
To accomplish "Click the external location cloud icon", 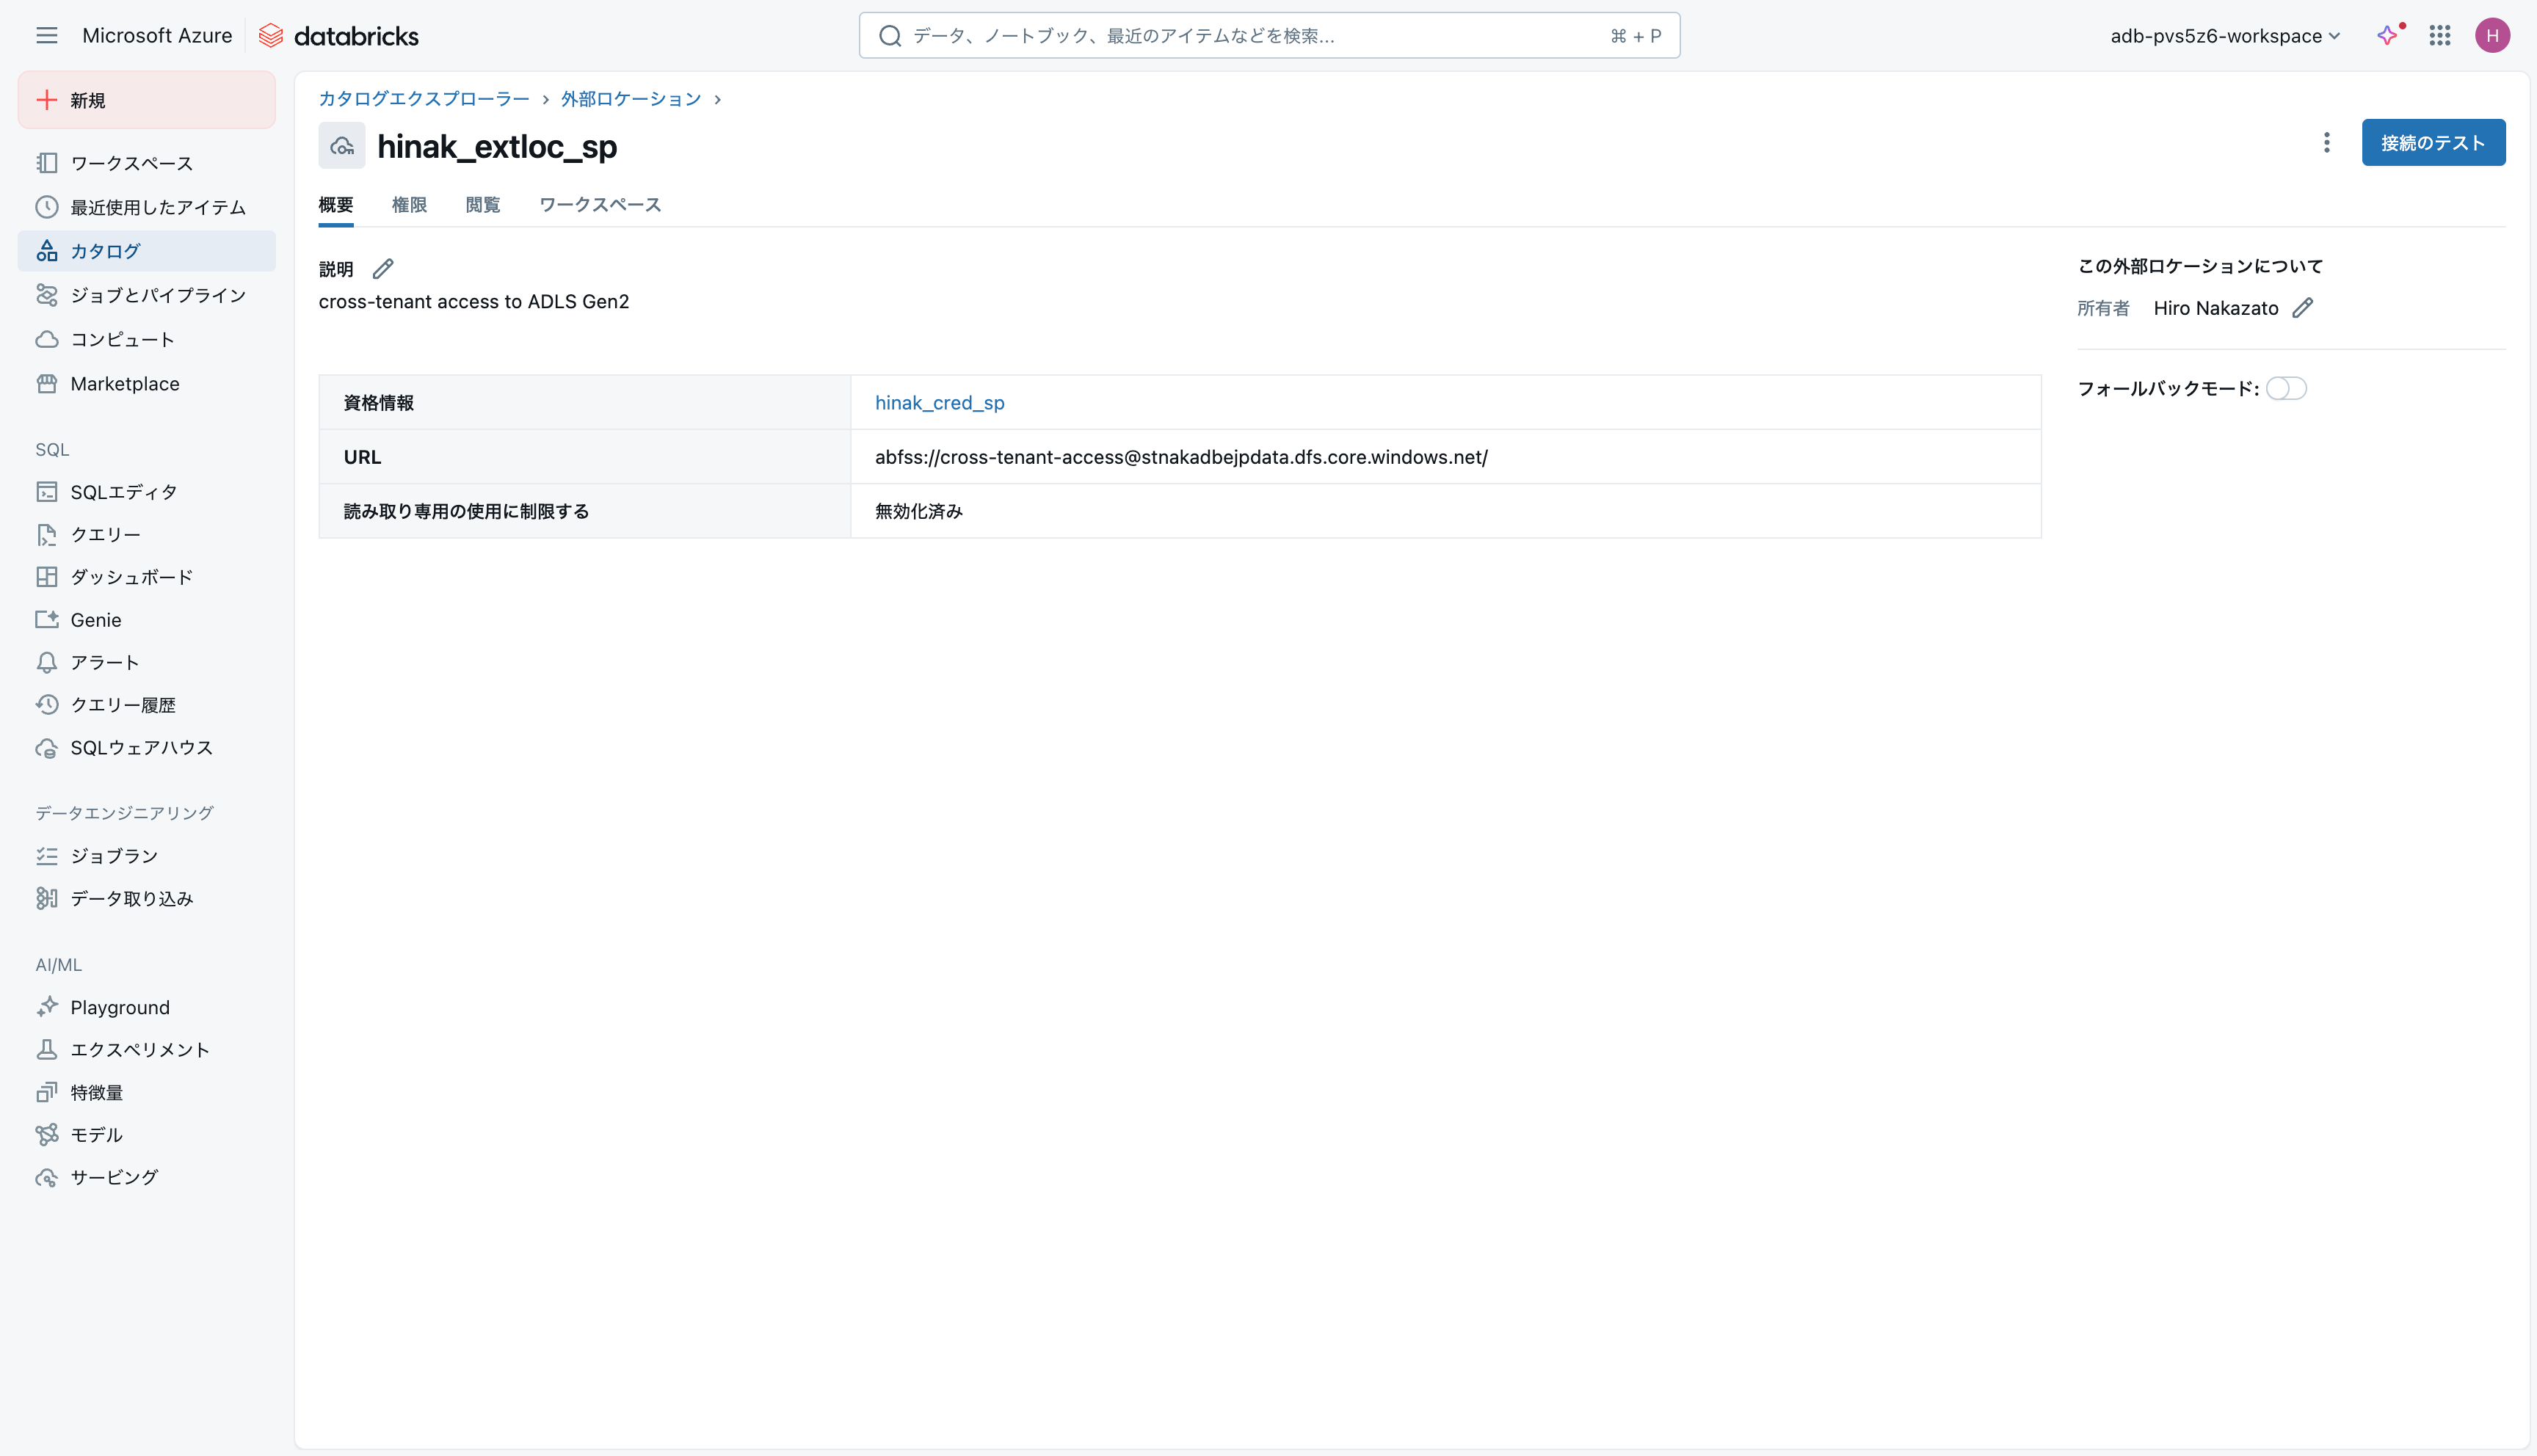I will pyautogui.click(x=342, y=146).
